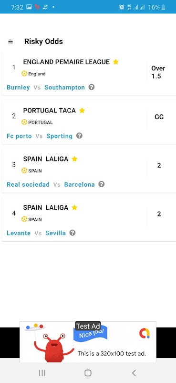This screenshot has width=176, height=383.
Task: Tap the soccer ball icon next to England
Action: pyautogui.click(x=24, y=74)
